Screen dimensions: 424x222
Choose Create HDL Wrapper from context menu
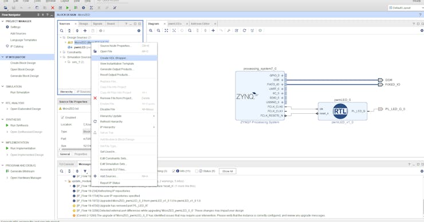coord(124,58)
